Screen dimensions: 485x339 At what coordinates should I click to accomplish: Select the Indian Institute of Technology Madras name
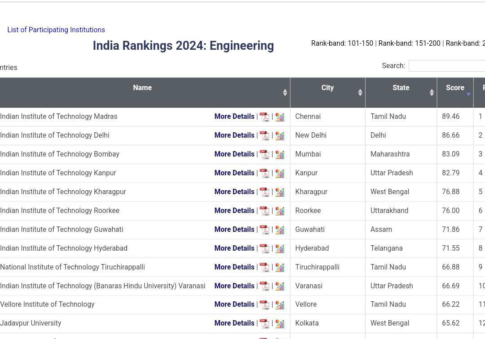(59, 117)
